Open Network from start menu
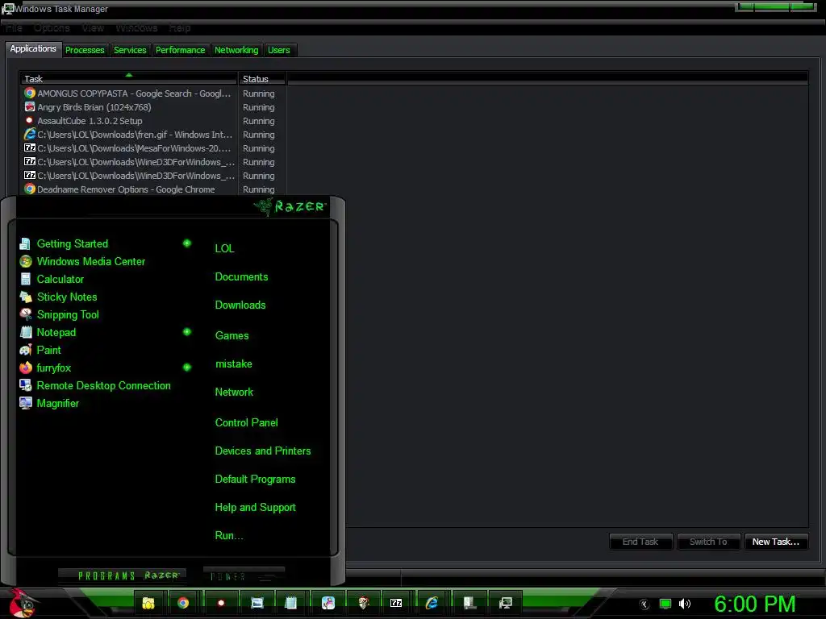 [x=234, y=393]
